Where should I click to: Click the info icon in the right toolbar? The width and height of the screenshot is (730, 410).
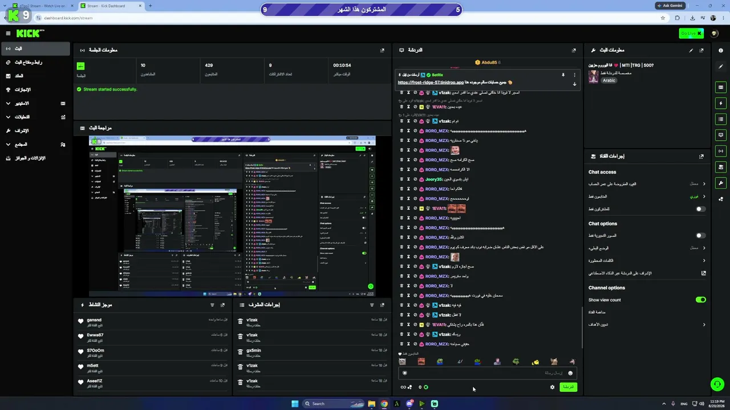coord(721,50)
